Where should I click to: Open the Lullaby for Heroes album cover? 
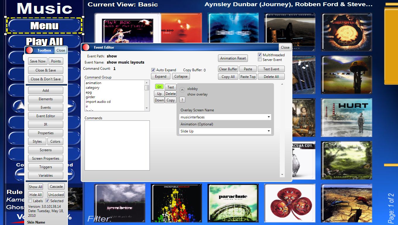coord(347,160)
